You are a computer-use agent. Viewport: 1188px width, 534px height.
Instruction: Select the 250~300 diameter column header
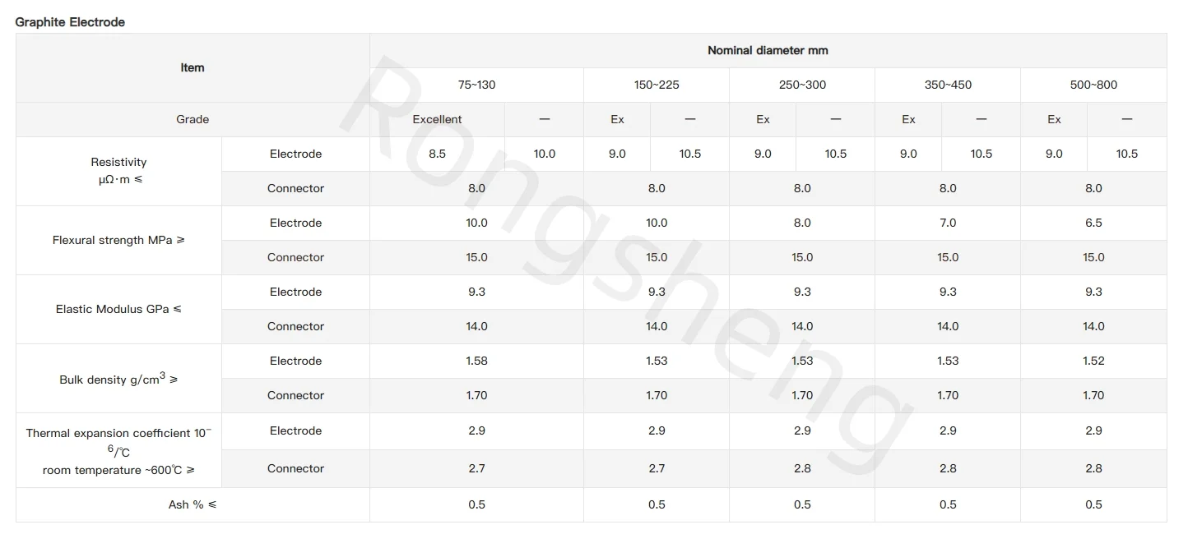[x=802, y=85]
